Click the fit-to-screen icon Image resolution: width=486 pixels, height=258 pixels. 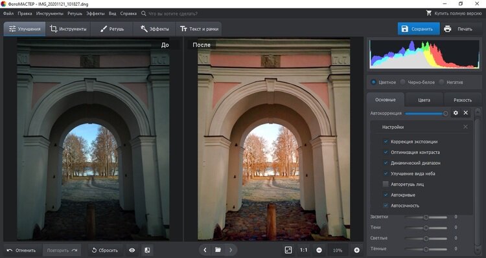288,250
